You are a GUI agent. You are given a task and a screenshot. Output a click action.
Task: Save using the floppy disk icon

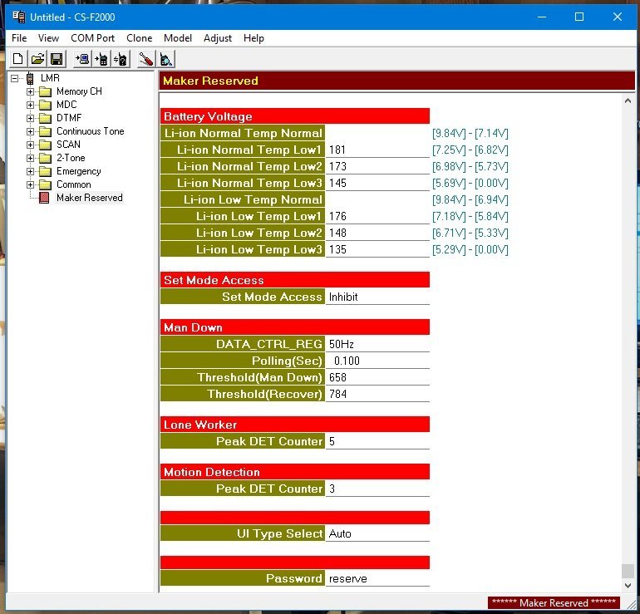pos(57,59)
